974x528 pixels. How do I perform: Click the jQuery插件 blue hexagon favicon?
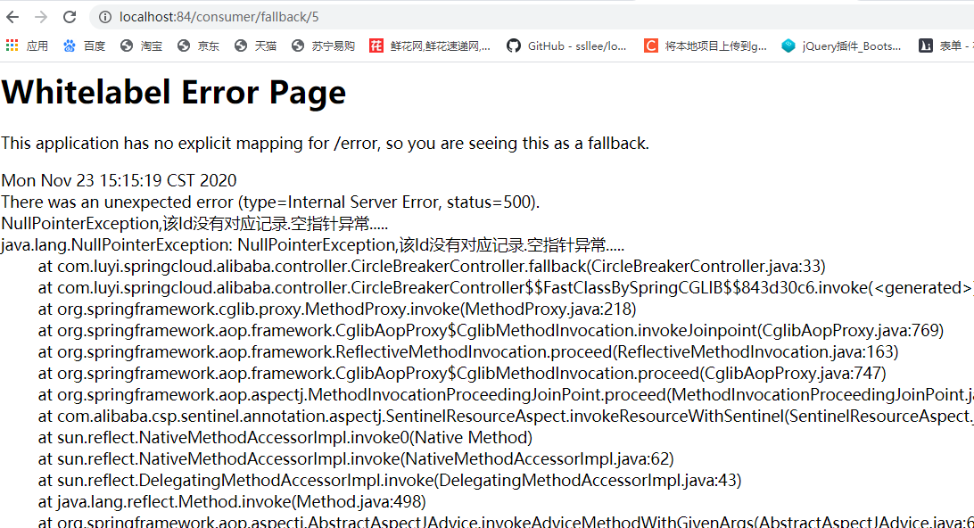tap(788, 45)
